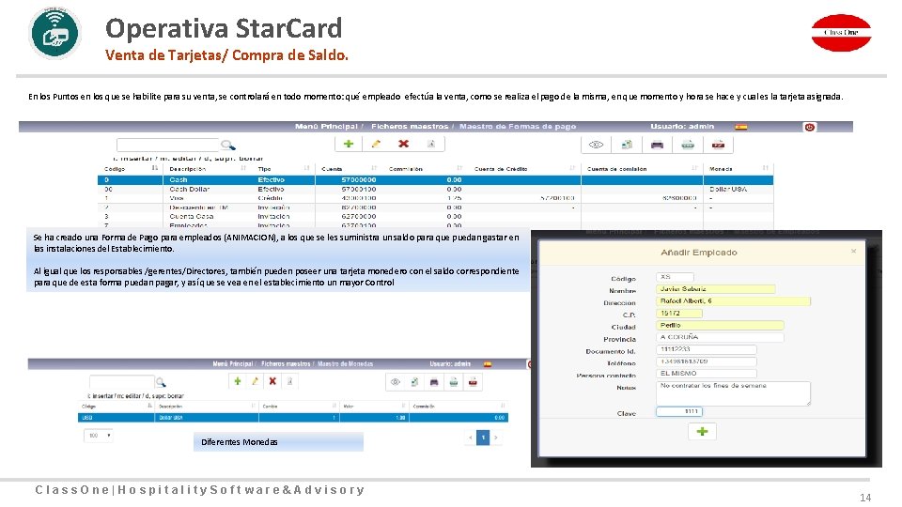Click dark printer icon in Monedas toolbar
This screenshot has height=507, width=902.
[434, 382]
